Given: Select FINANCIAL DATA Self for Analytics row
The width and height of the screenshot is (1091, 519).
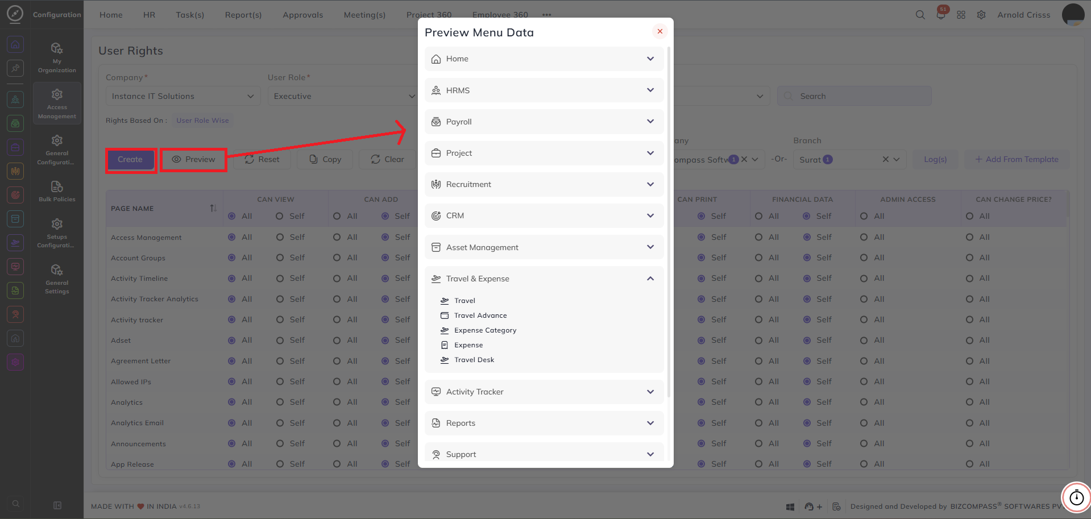Looking at the screenshot, I should [807, 402].
